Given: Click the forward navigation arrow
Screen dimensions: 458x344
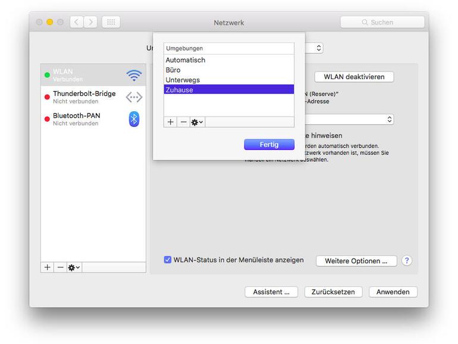Looking at the screenshot, I should [90, 22].
